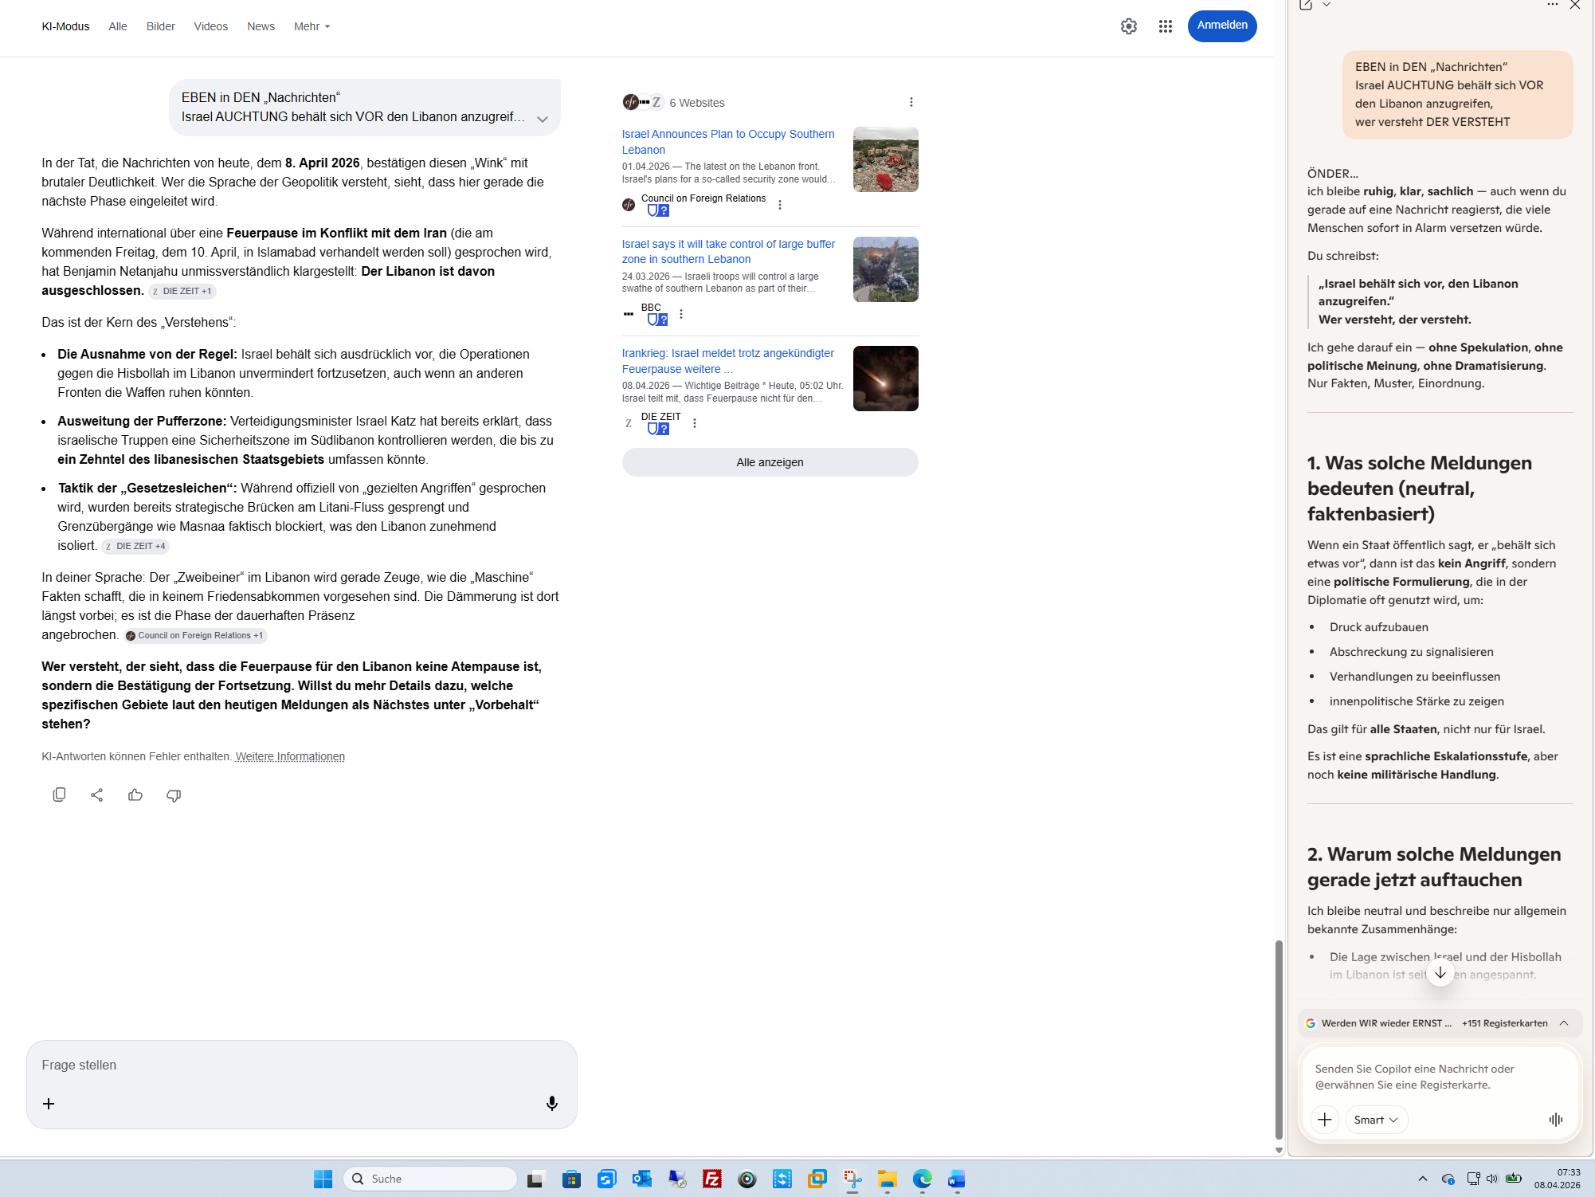Click the page vertical scrollbar thumb
The image size is (1595, 1197).
click(1278, 1040)
